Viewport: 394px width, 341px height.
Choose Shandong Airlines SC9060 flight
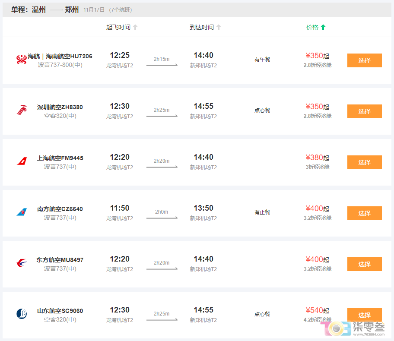pos(364,315)
